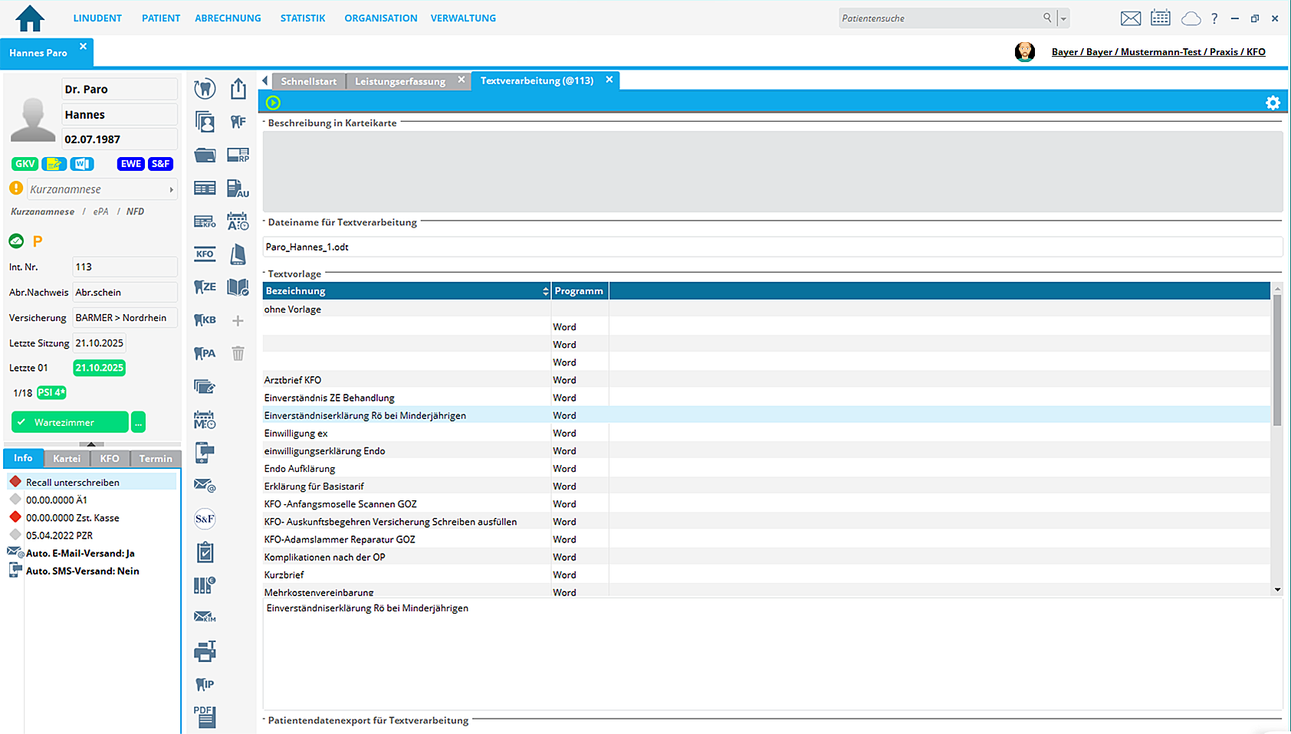Toggle the Wartezimmer status button
This screenshot has width=1291, height=734.
point(70,422)
